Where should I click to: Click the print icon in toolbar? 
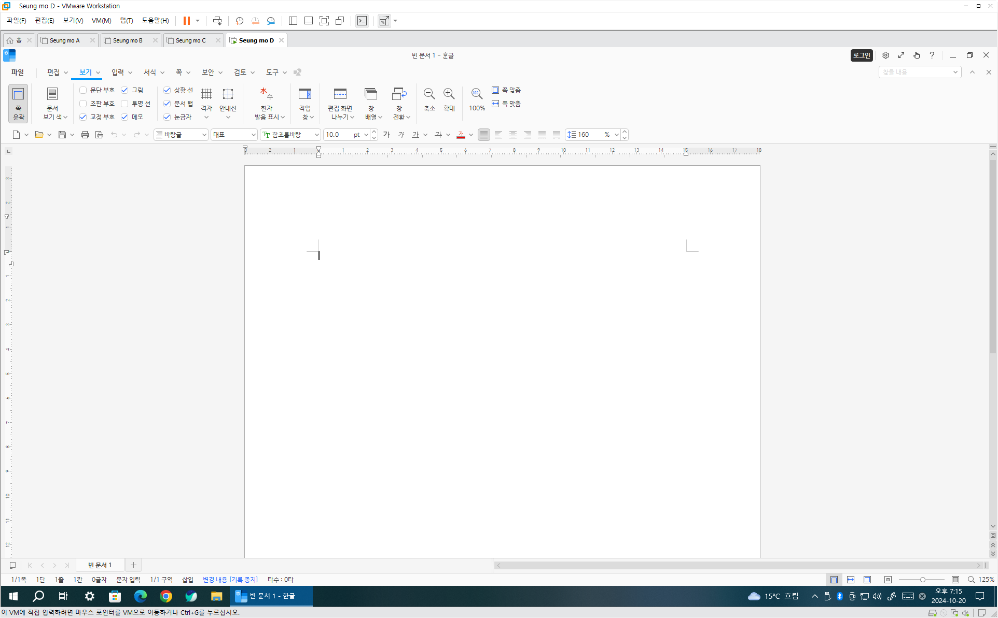point(85,135)
